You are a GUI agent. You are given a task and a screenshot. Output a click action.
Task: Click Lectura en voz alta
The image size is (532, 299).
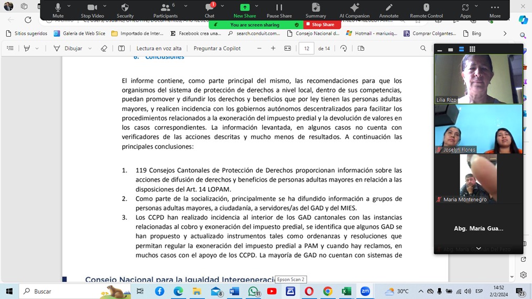159,48
